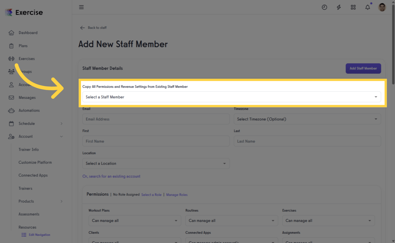Collapse the Account section chevron
395x243 pixels.
62,136
